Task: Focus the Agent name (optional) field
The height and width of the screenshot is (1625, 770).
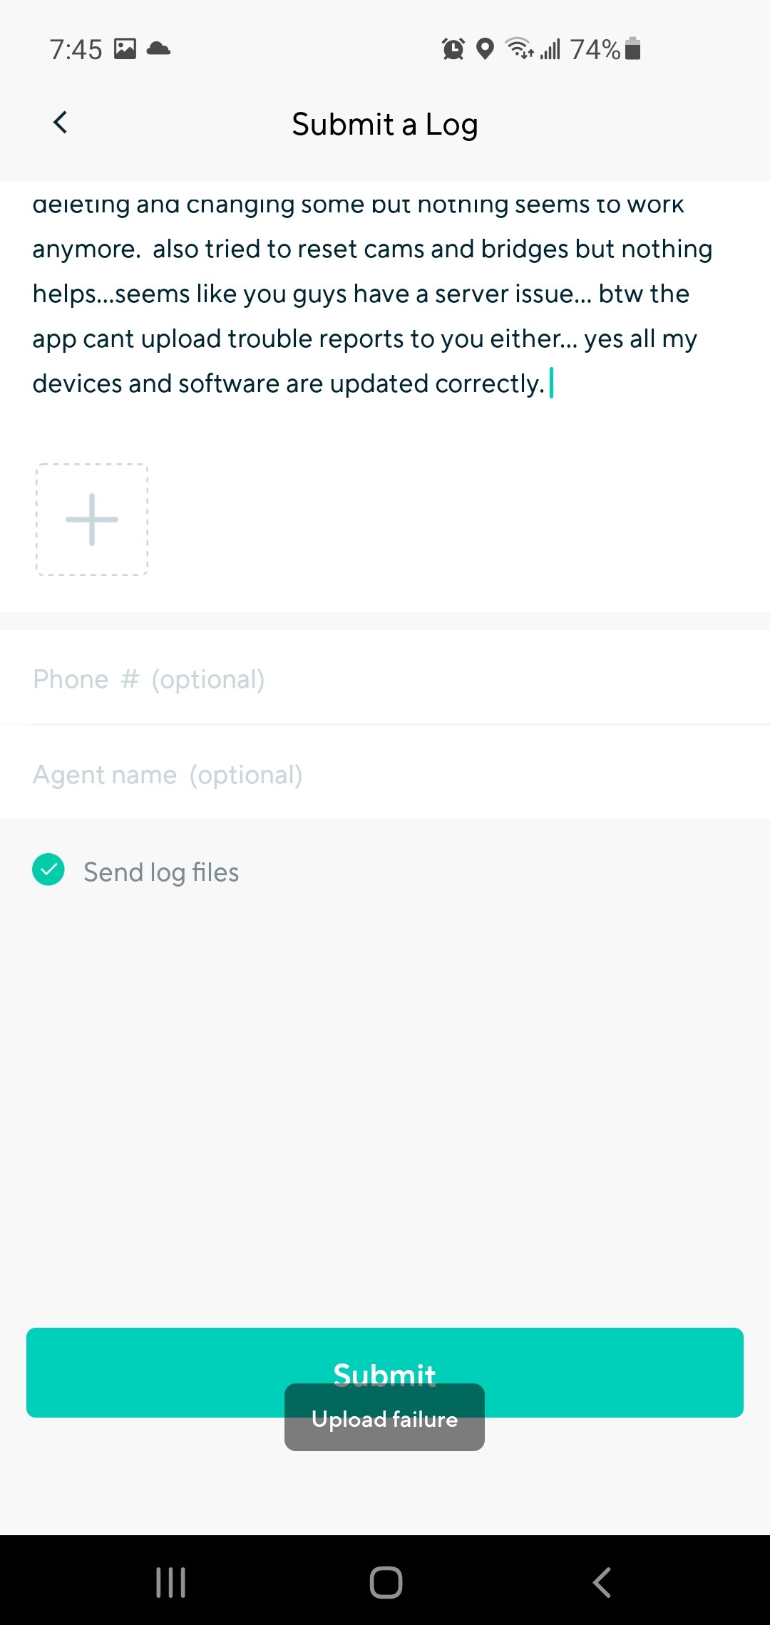Action: coord(385,774)
